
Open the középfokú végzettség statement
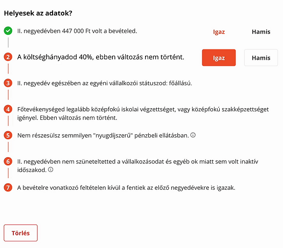(143, 113)
